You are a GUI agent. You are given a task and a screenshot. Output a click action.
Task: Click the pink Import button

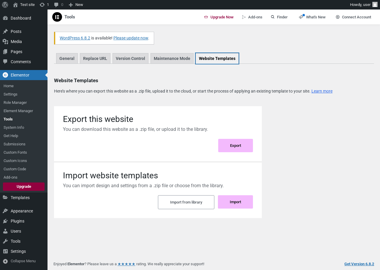[235, 202]
